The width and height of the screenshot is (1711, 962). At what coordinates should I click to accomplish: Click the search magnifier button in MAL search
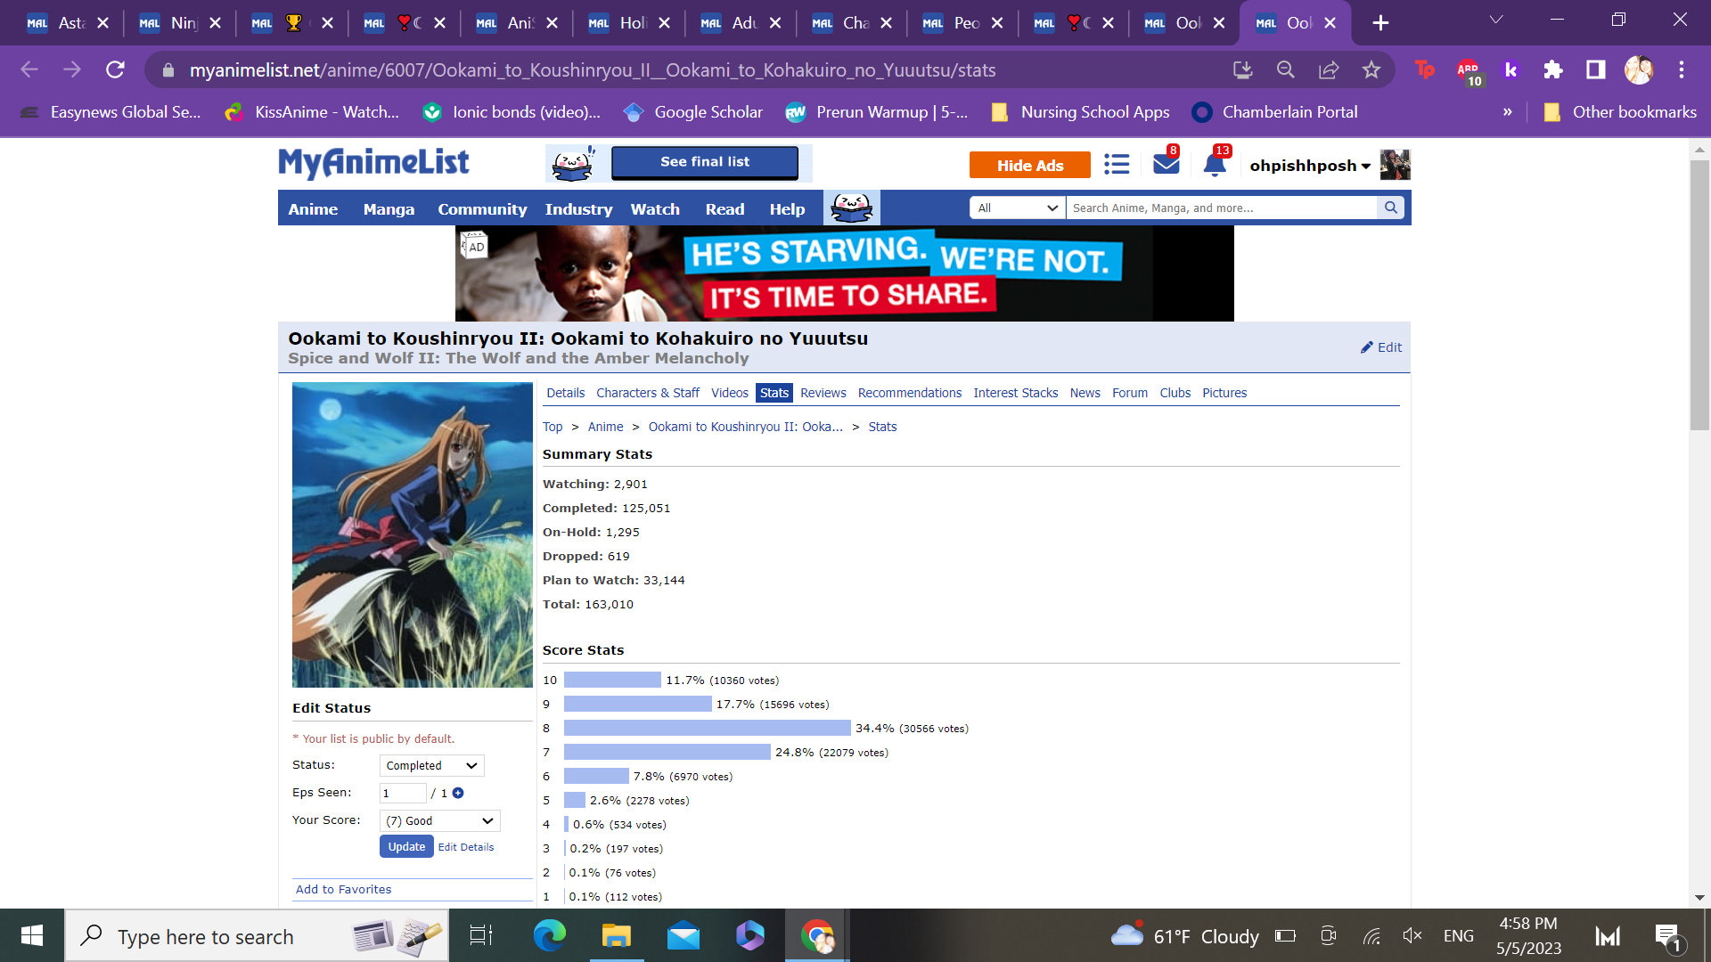coord(1390,208)
